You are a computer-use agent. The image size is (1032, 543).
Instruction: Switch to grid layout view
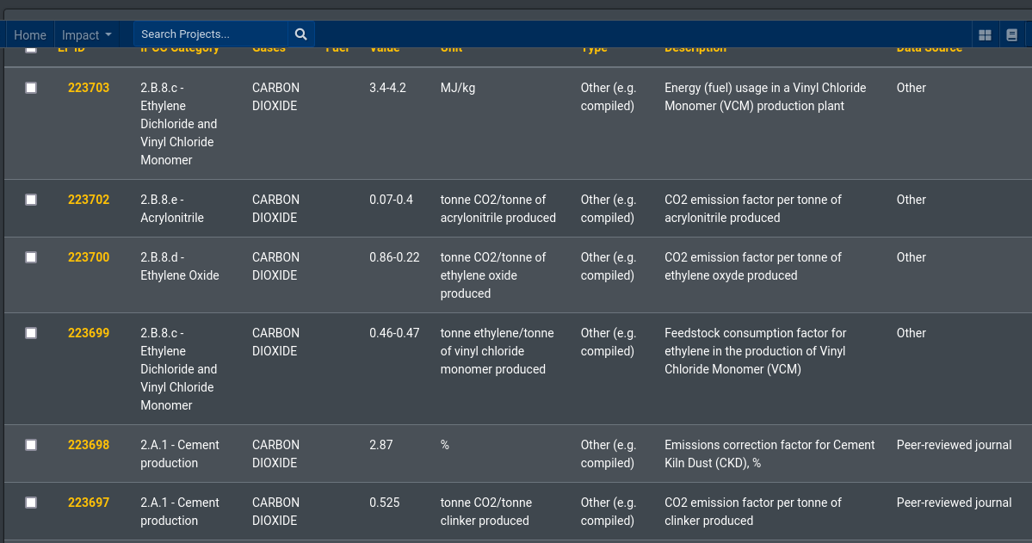[984, 34]
